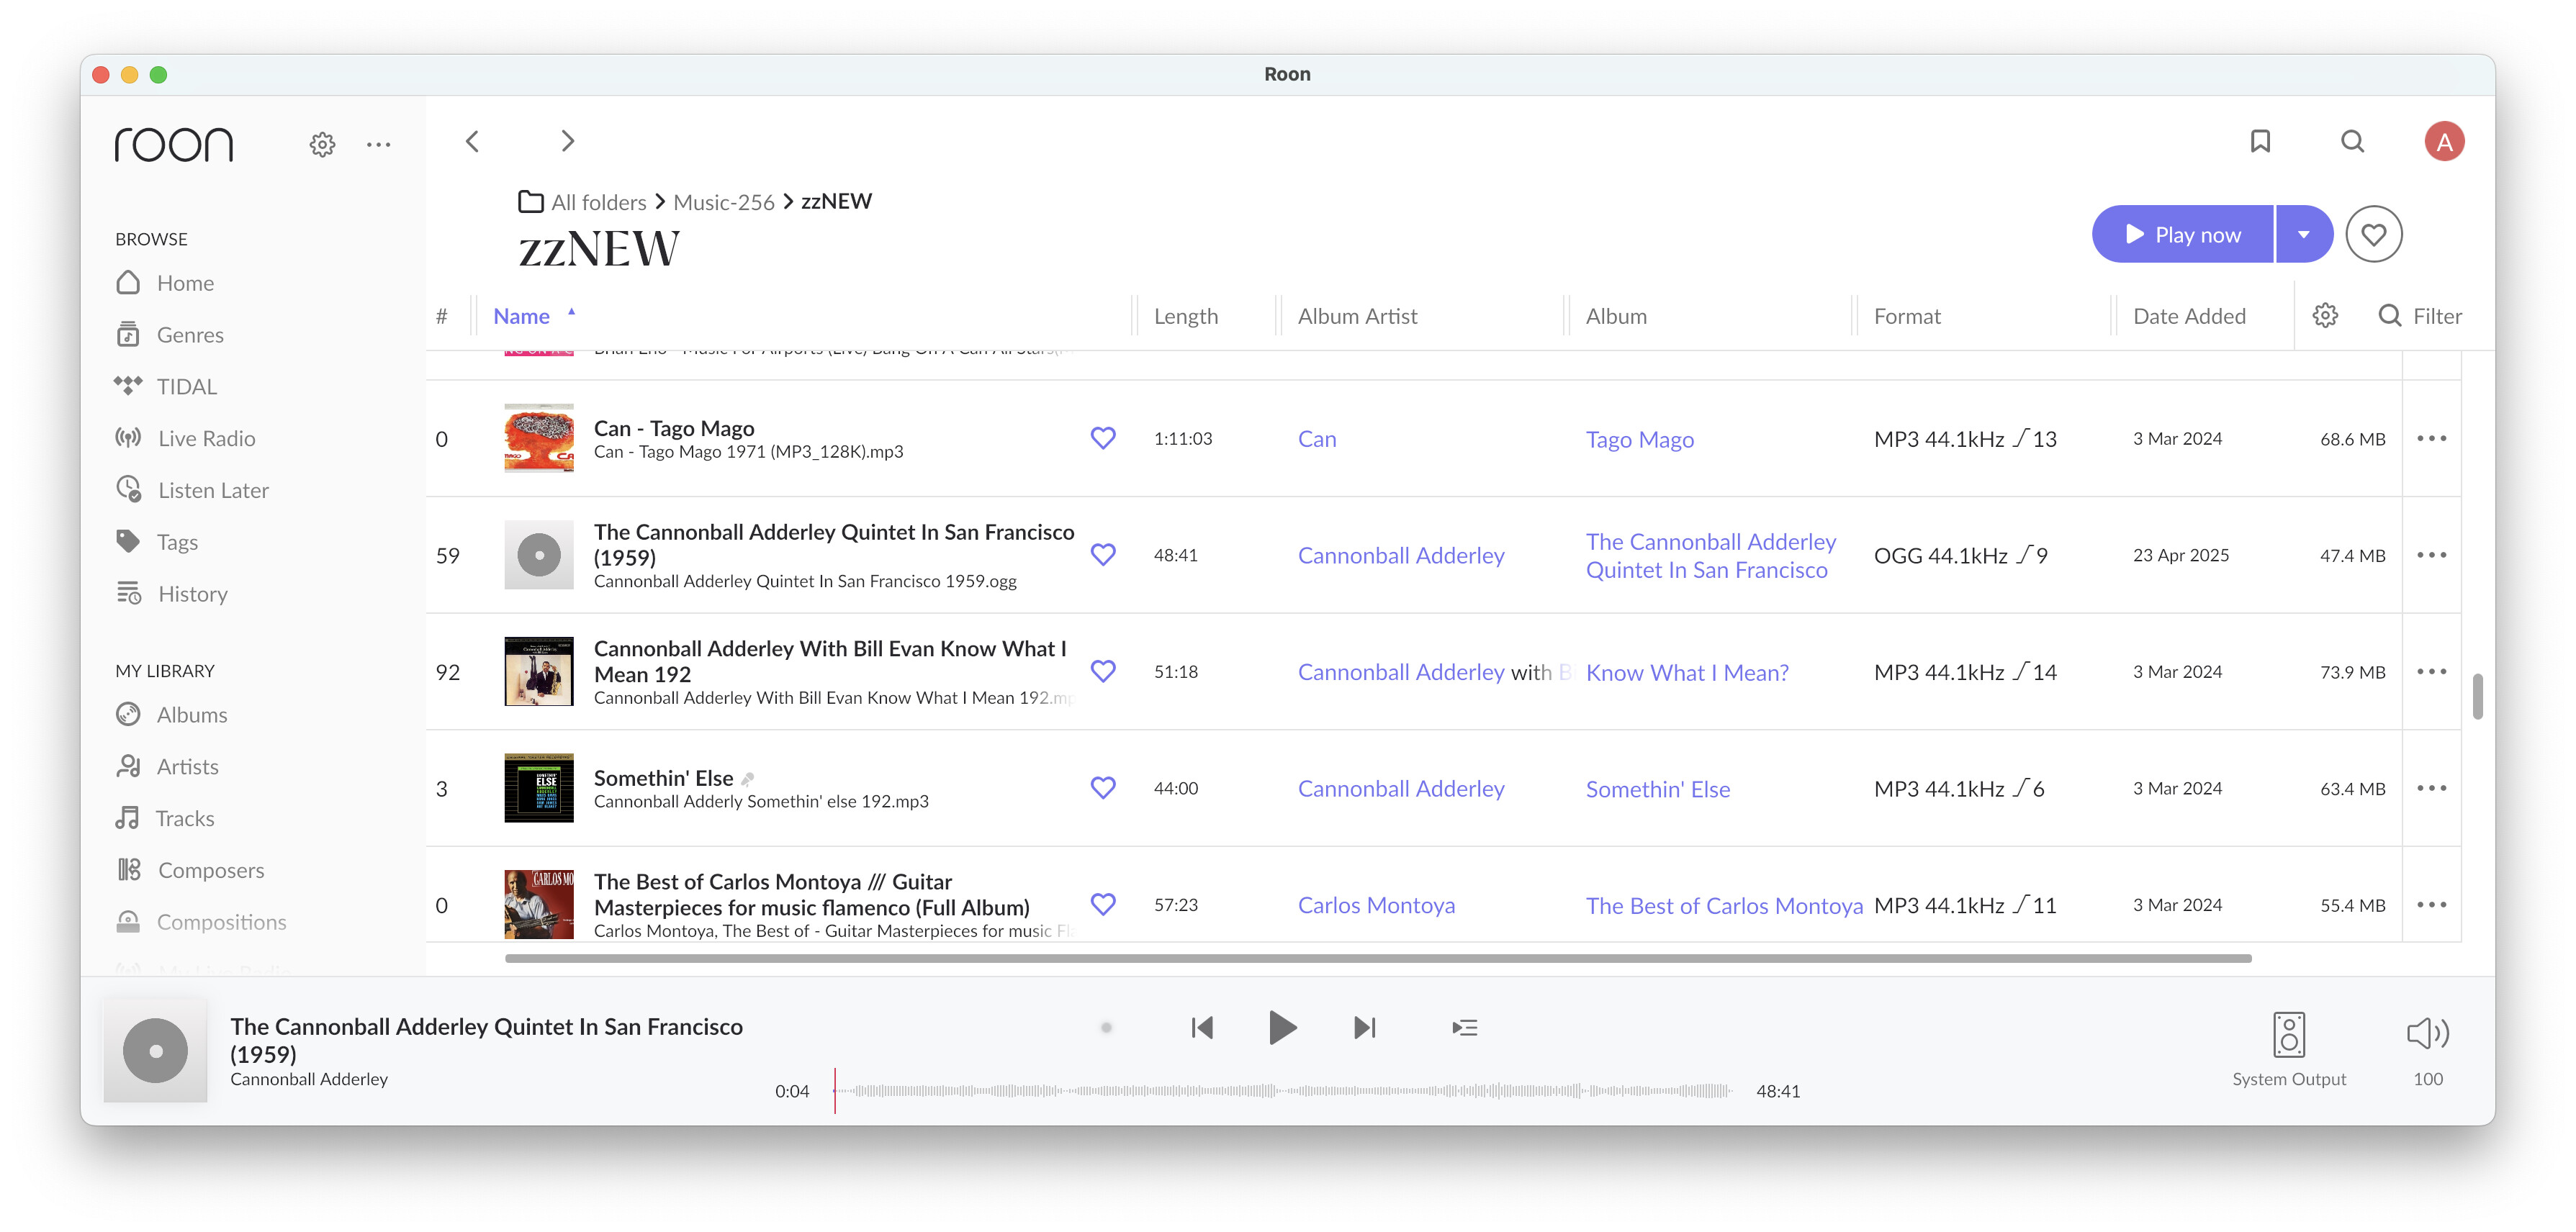Open the search magnifier in the top bar
Screen dimensions: 2576x1232
click(2353, 141)
